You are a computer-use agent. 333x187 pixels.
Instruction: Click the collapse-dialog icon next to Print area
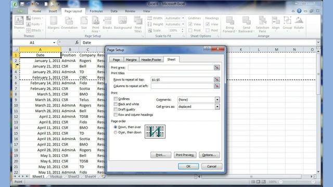tap(216, 68)
